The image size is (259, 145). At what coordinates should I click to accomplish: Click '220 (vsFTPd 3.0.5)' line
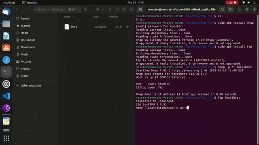point(151,105)
